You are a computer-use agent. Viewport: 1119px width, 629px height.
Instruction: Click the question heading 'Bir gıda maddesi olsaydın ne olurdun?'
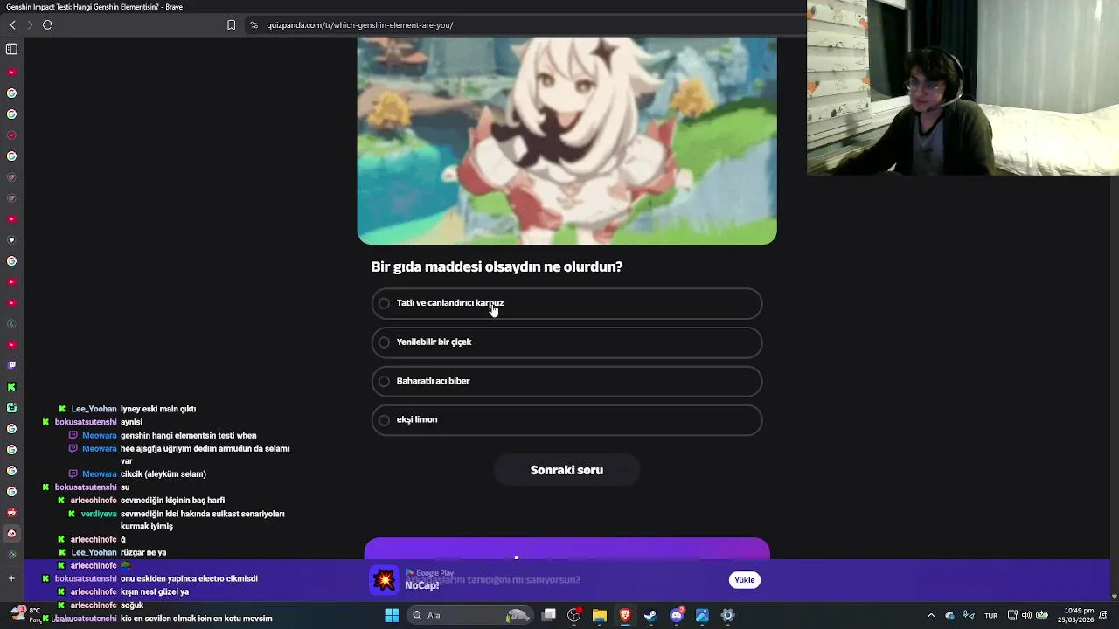click(497, 266)
